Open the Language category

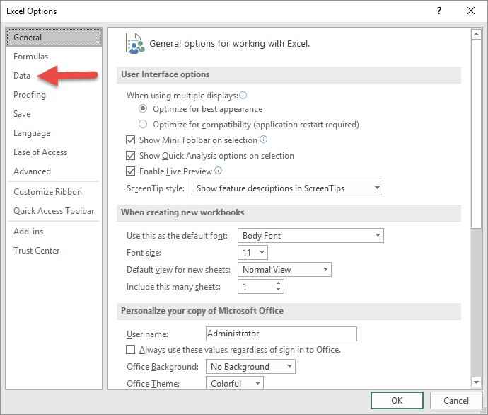pyautogui.click(x=54, y=133)
